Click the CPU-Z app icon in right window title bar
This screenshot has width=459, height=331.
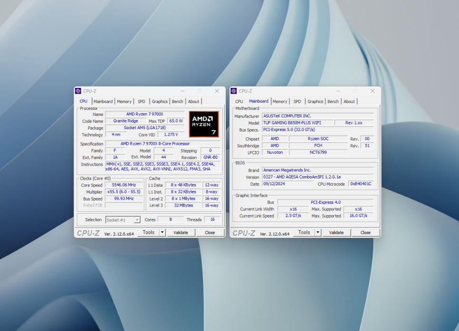tap(234, 91)
